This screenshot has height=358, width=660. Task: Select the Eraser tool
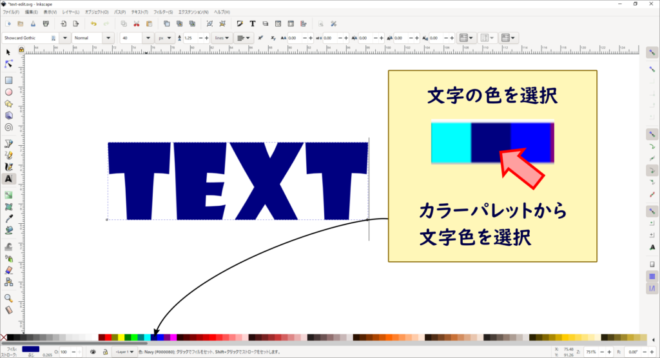tap(8, 270)
